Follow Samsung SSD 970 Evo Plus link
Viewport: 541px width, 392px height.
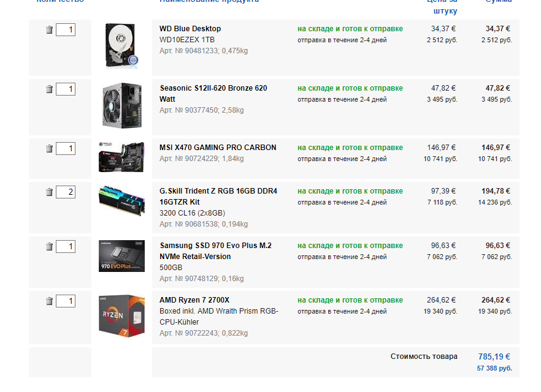point(216,251)
